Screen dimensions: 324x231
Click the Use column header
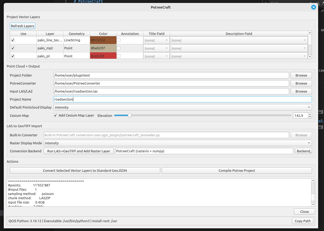23,34
